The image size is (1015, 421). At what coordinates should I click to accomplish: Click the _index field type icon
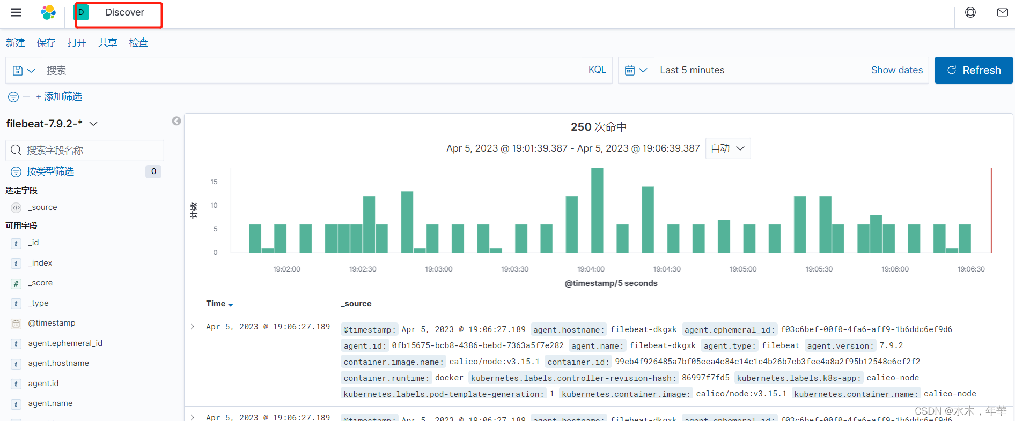pos(16,264)
